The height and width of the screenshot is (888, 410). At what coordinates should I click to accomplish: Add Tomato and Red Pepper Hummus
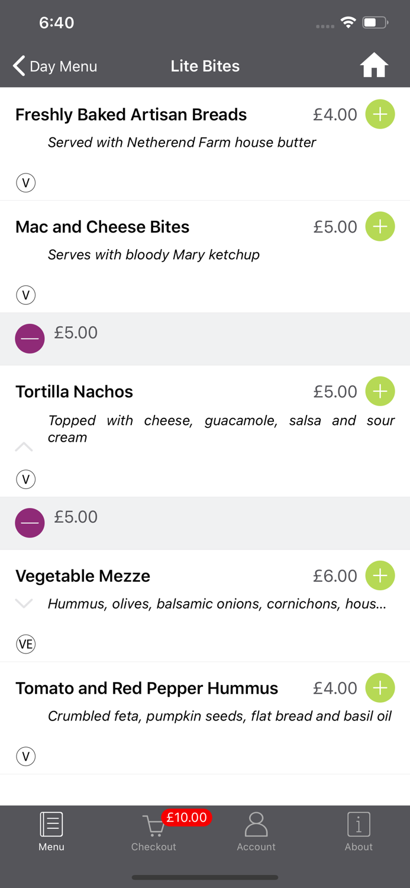coord(380,688)
